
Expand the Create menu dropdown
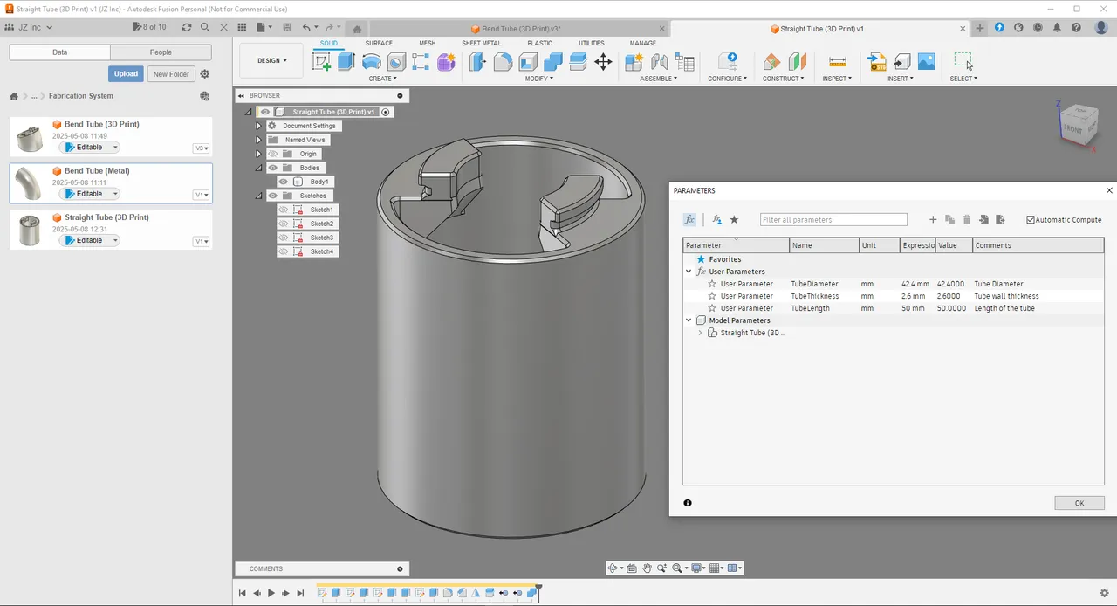[x=382, y=79]
